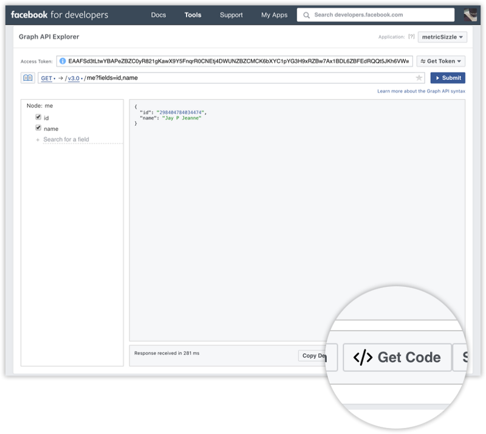Uncheck the name field checkbox

[38, 128]
